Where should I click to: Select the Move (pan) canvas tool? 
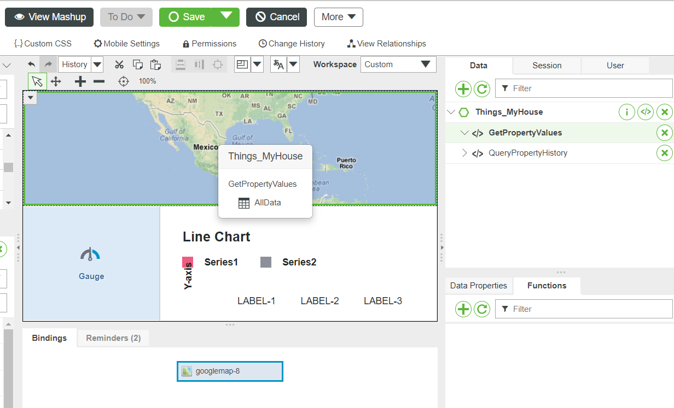pyautogui.click(x=57, y=81)
